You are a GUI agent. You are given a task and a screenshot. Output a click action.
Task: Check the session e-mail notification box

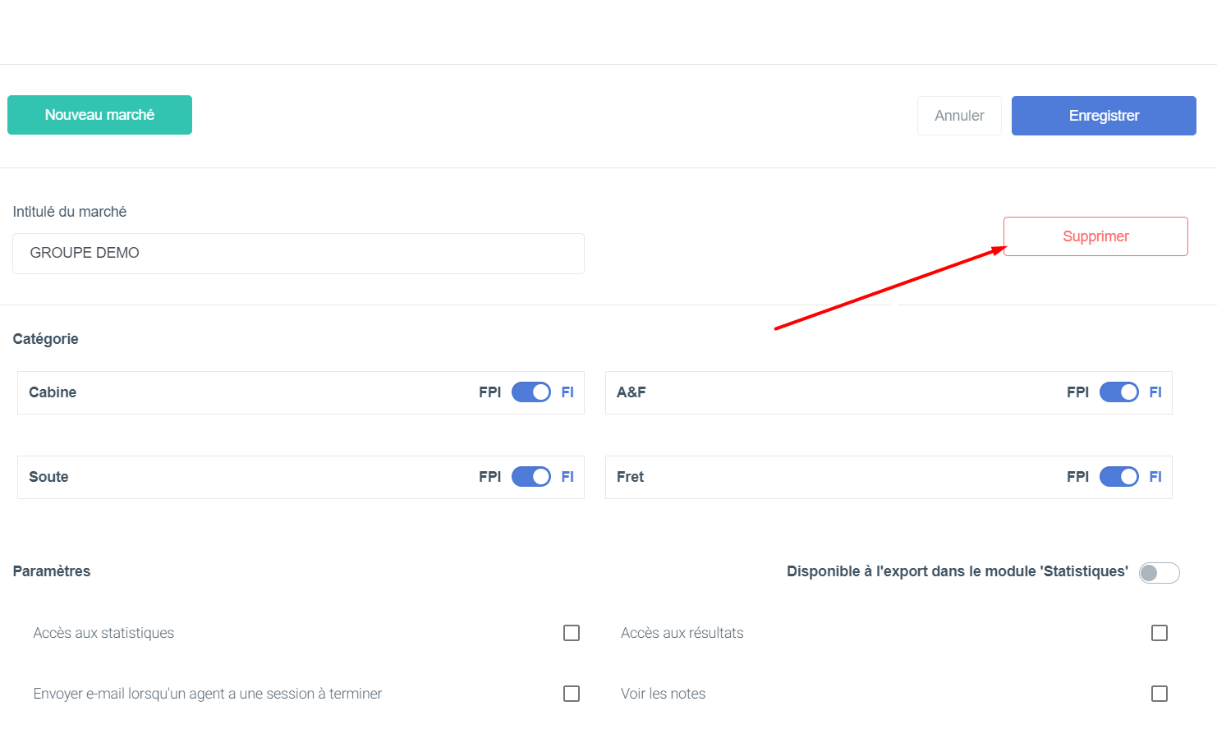click(572, 694)
